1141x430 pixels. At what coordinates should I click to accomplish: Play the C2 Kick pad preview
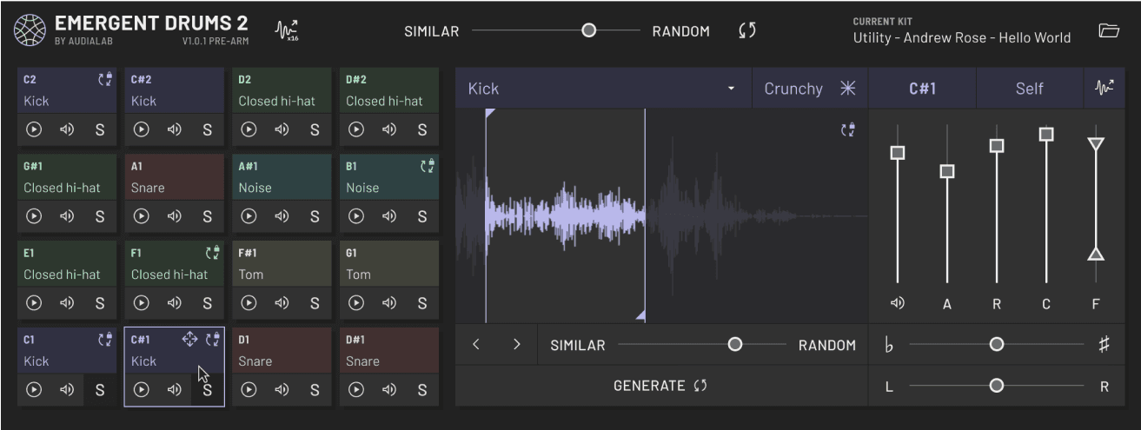34,129
